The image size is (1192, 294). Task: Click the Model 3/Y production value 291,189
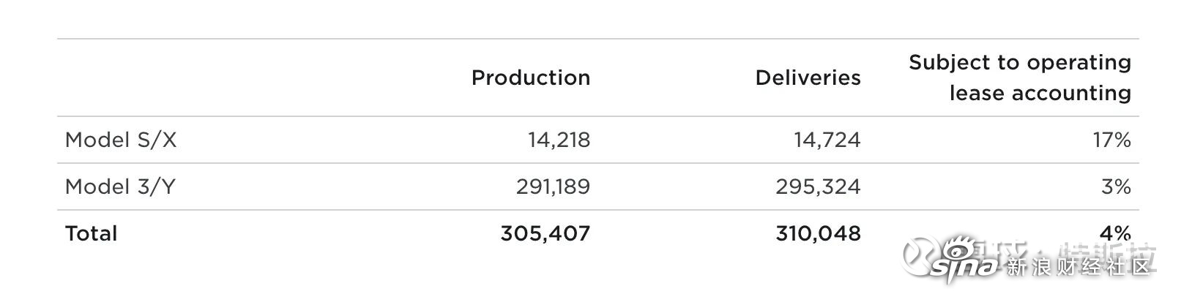tap(554, 186)
